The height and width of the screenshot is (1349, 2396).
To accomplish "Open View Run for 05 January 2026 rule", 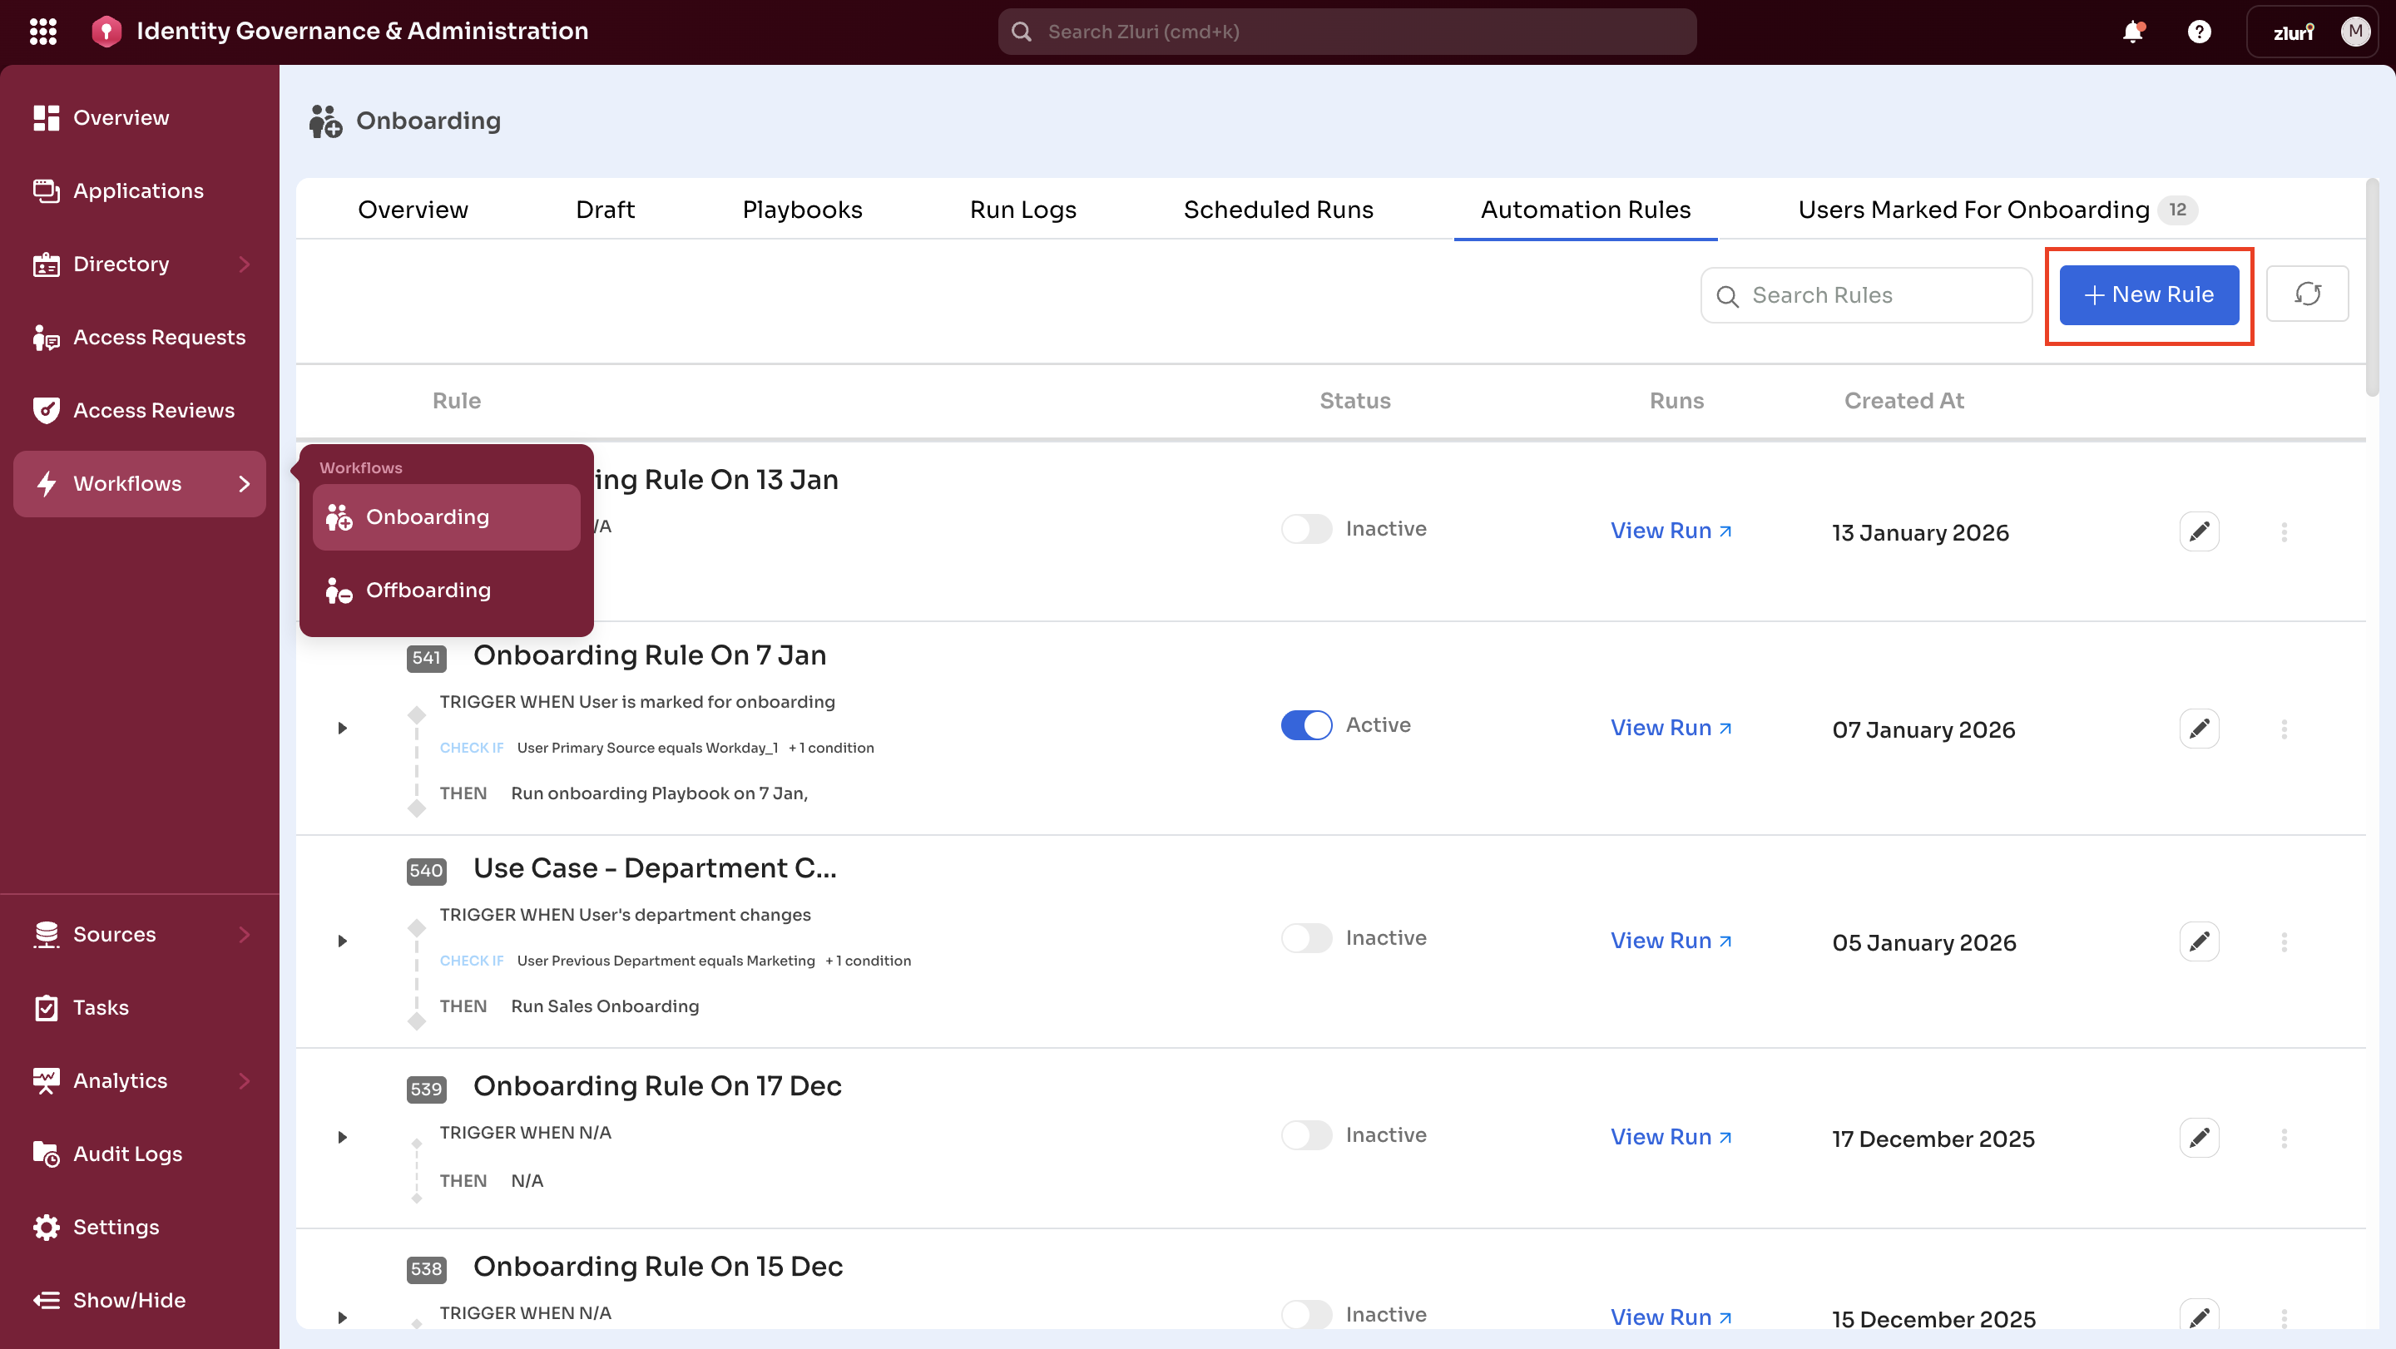I will pos(1671,941).
